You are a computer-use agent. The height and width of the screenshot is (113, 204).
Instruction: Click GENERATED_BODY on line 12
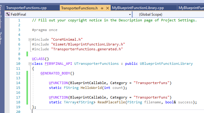pos(55,73)
